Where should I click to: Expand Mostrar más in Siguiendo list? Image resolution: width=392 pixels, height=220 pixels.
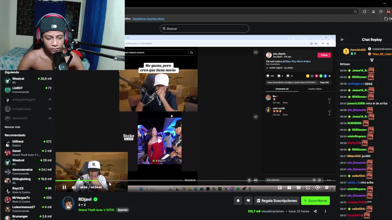pyautogui.click(x=12, y=127)
